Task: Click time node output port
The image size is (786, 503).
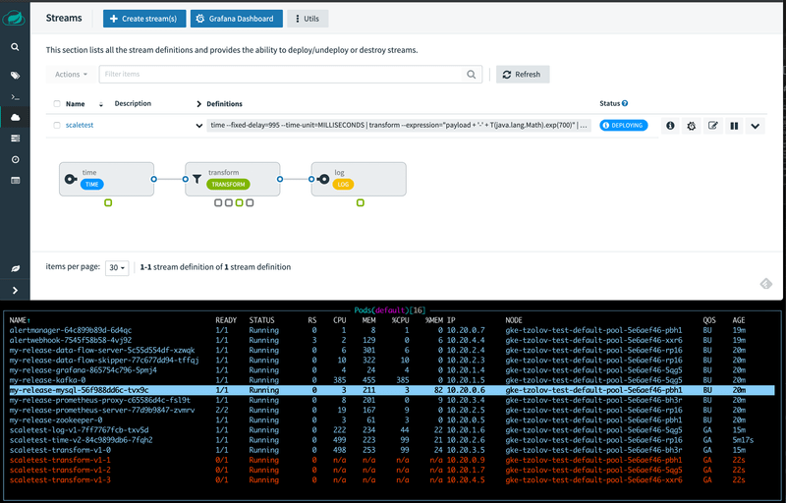Action: click(x=154, y=179)
